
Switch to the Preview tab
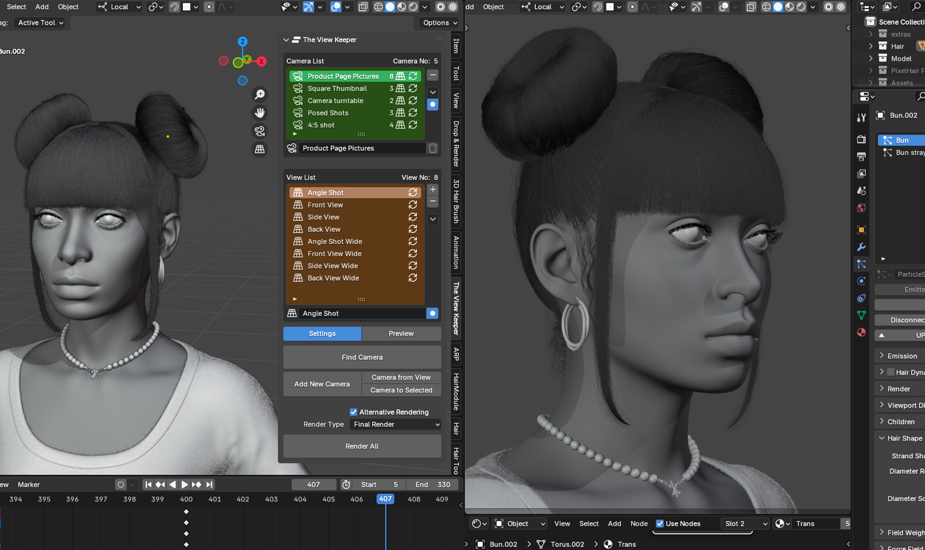(x=401, y=333)
